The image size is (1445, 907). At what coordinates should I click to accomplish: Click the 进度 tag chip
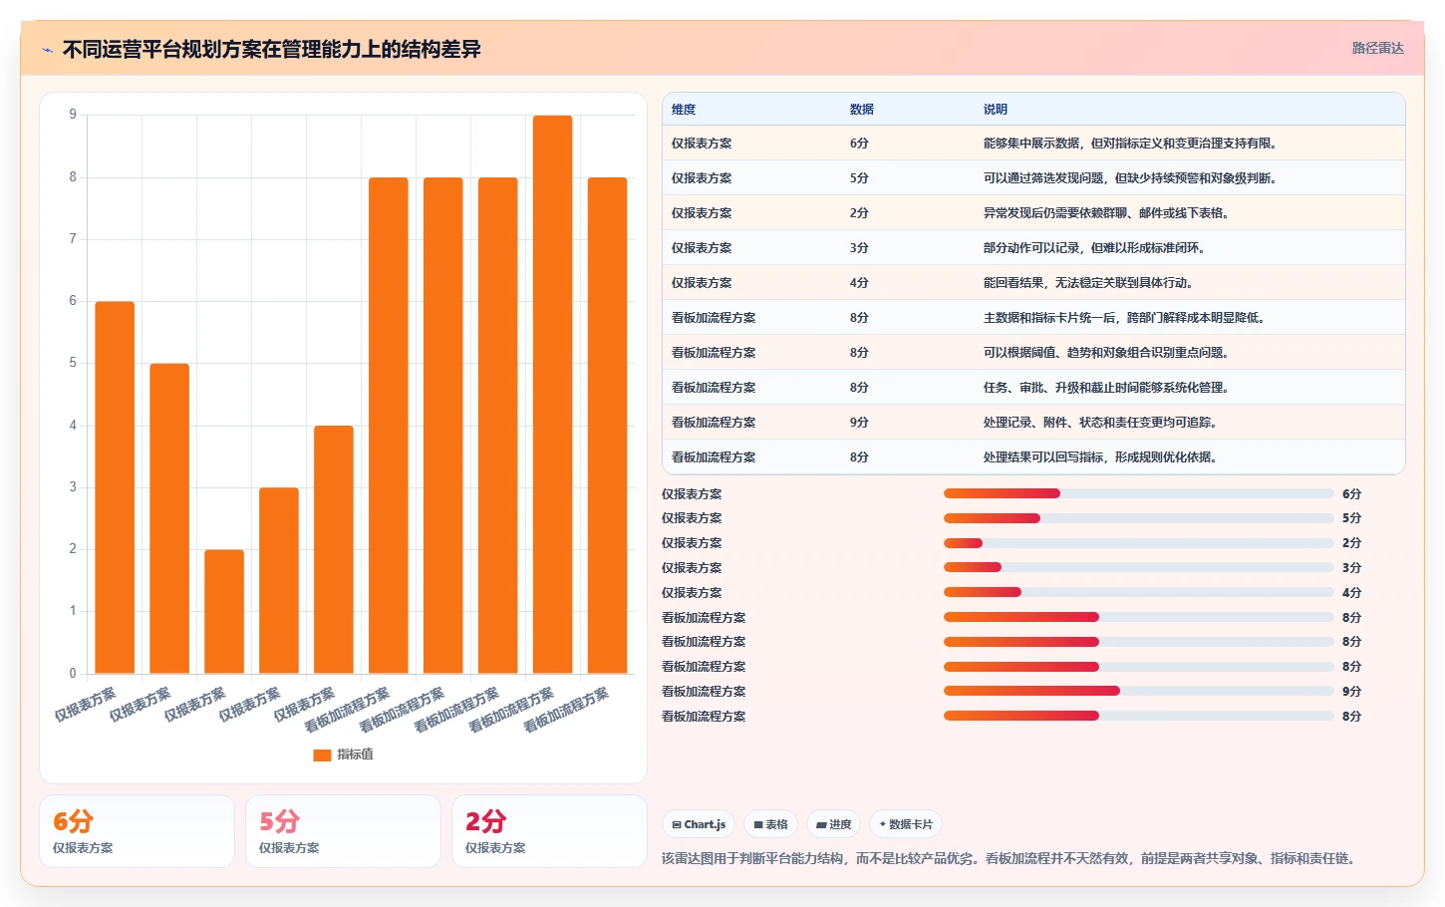pos(833,824)
